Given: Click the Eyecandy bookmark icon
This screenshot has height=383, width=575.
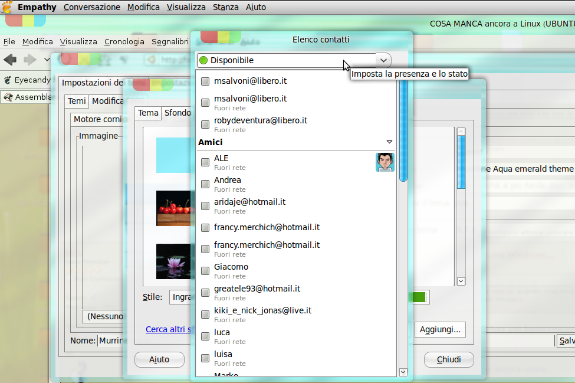Looking at the screenshot, I should click(x=7, y=80).
